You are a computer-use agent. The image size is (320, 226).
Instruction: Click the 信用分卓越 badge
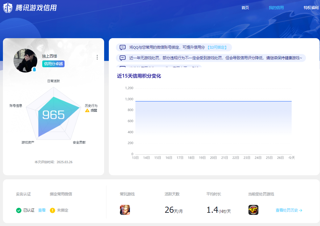(x=53, y=64)
